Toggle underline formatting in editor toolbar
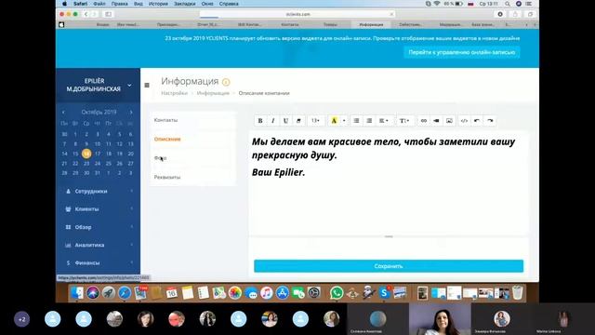The width and height of the screenshot is (595, 335). pos(285,121)
